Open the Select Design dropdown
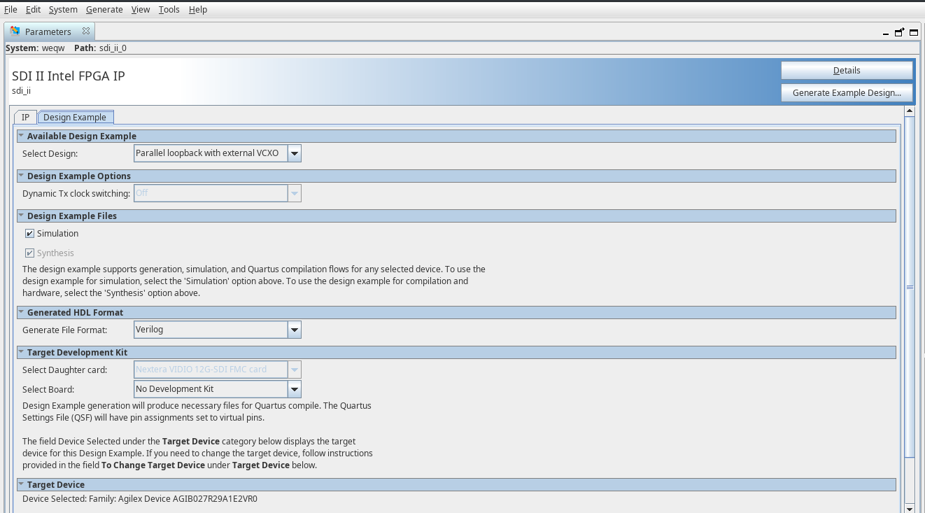Screen dimensions: 925x513 [295, 153]
